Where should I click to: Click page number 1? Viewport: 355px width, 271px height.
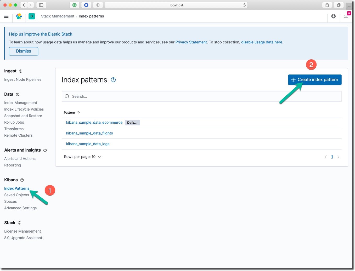pyautogui.click(x=332, y=157)
